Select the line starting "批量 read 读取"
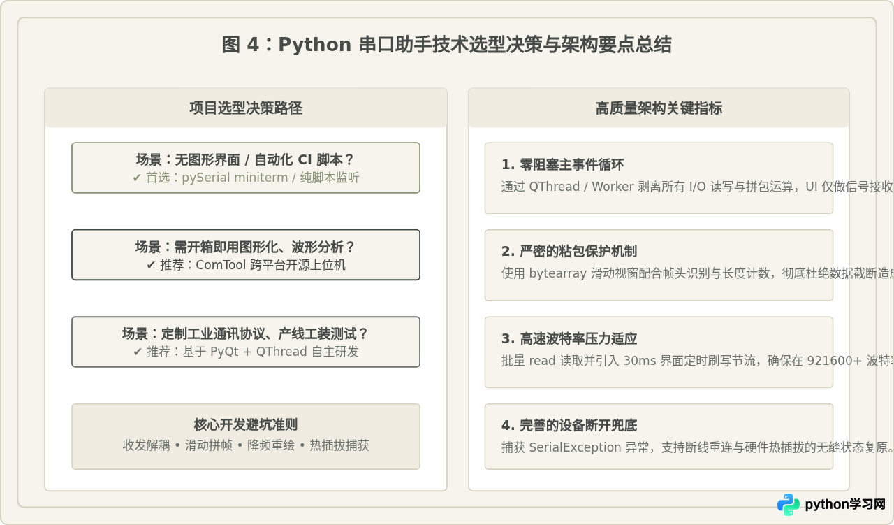 (x=698, y=361)
